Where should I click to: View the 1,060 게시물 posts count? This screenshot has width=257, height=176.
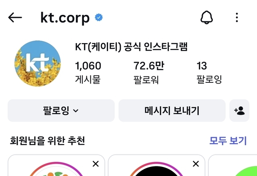point(88,72)
